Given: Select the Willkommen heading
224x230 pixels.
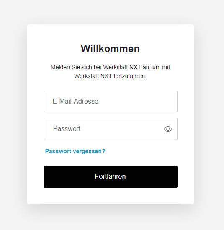Looking at the screenshot, I should (110, 49).
